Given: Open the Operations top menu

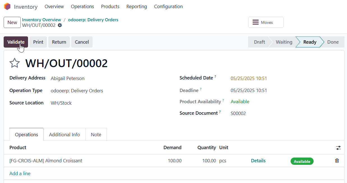Looking at the screenshot, I should tap(82, 6).
